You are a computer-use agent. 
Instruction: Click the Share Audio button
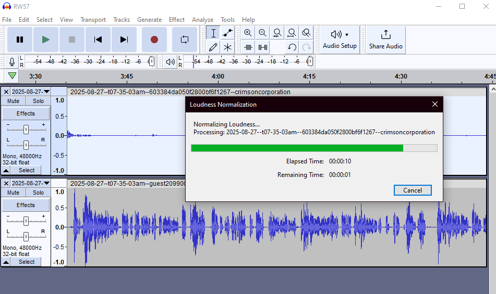pyautogui.click(x=385, y=40)
